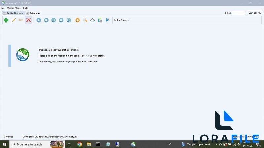Click into the Filter input field
This screenshot has width=264, height=148.
point(239,13)
